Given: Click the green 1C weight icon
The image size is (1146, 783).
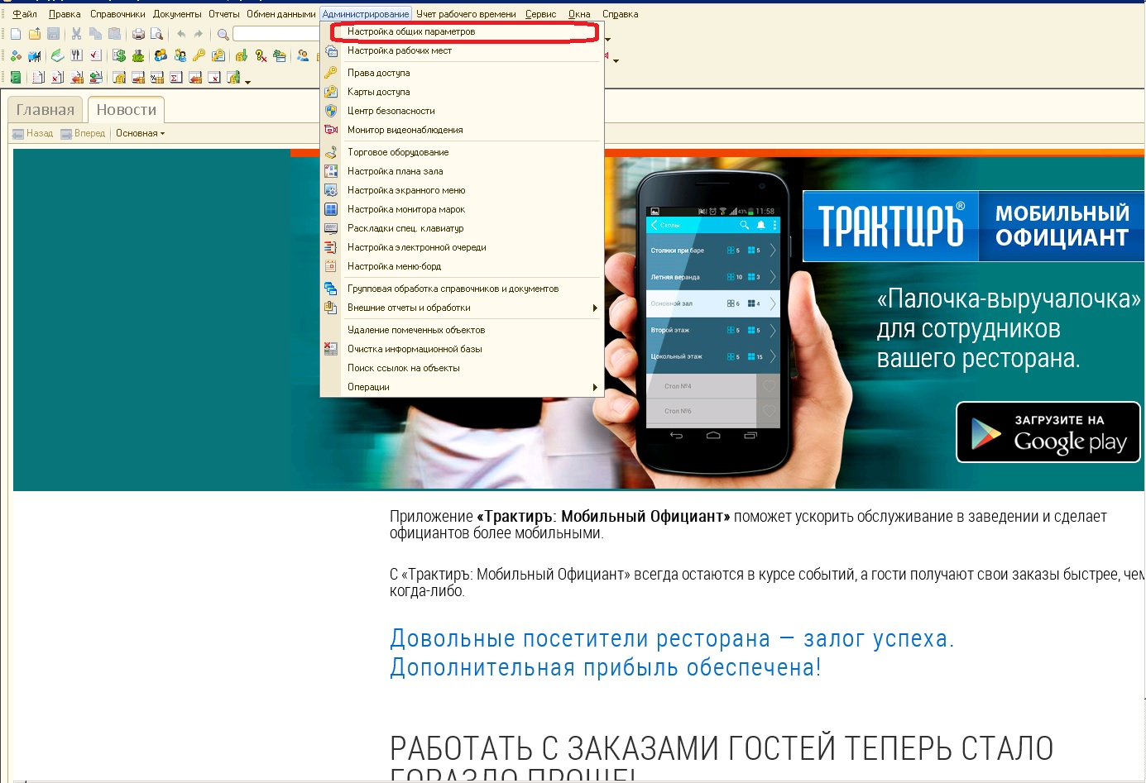Looking at the screenshot, I should tap(138, 55).
